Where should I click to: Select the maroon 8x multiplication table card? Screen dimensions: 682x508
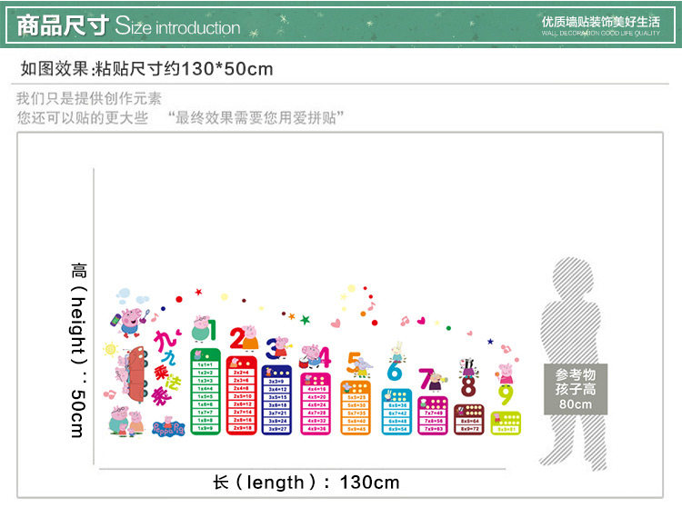click(469, 419)
